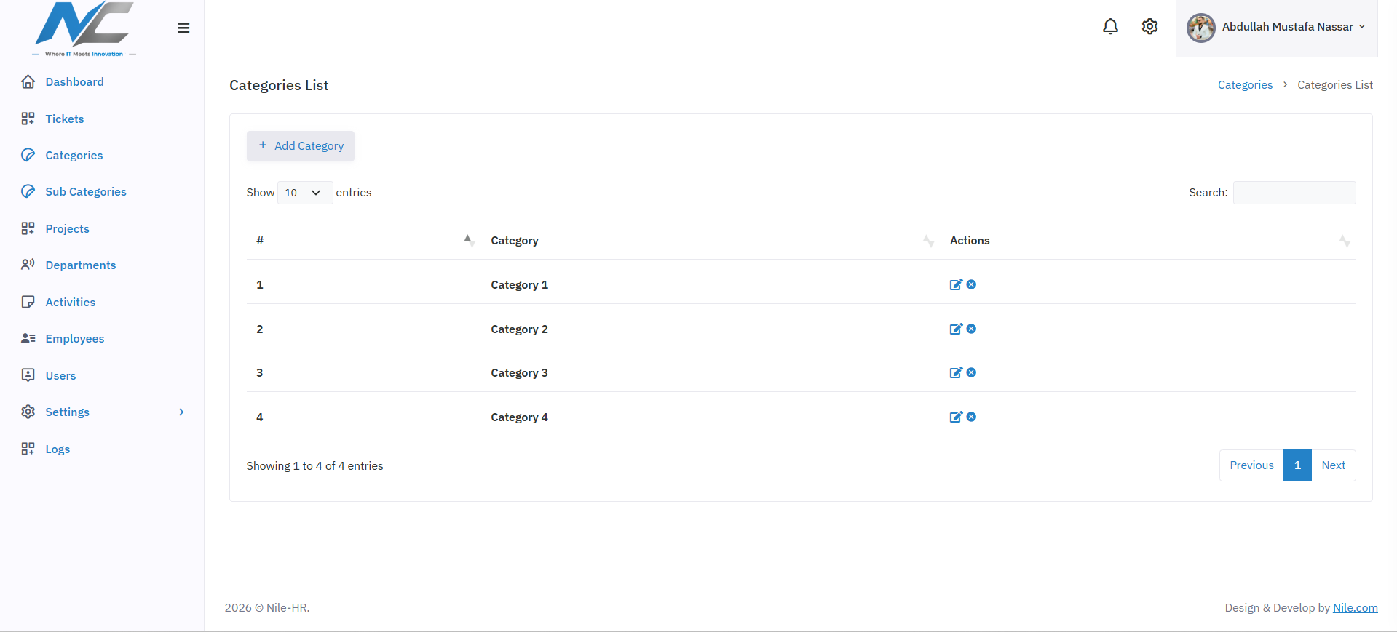1397x632 pixels.
Task: Open Departments in sidebar
Action: 80,265
